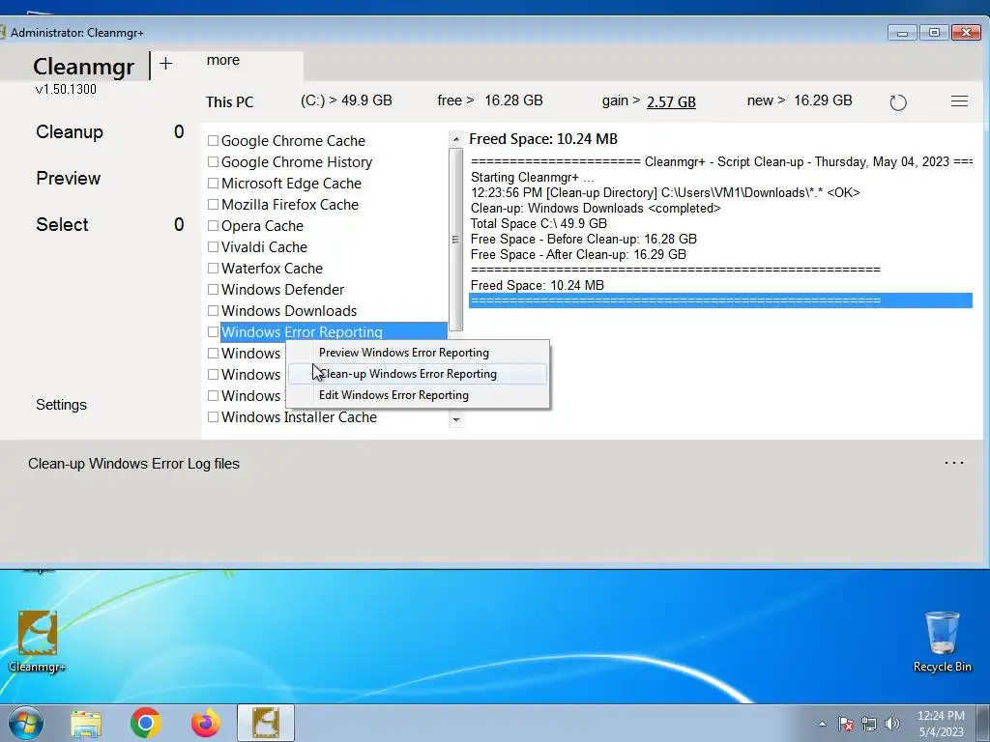Click the Clean-up: Windows Downloads completed line
The width and height of the screenshot is (990, 742).
[596, 209]
